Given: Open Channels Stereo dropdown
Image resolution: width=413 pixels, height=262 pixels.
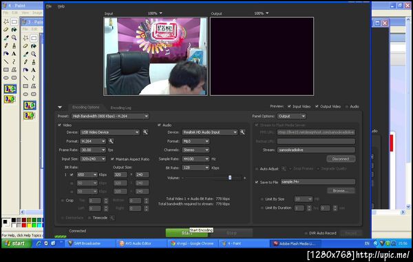Looking at the screenshot, I should [x=195, y=150].
